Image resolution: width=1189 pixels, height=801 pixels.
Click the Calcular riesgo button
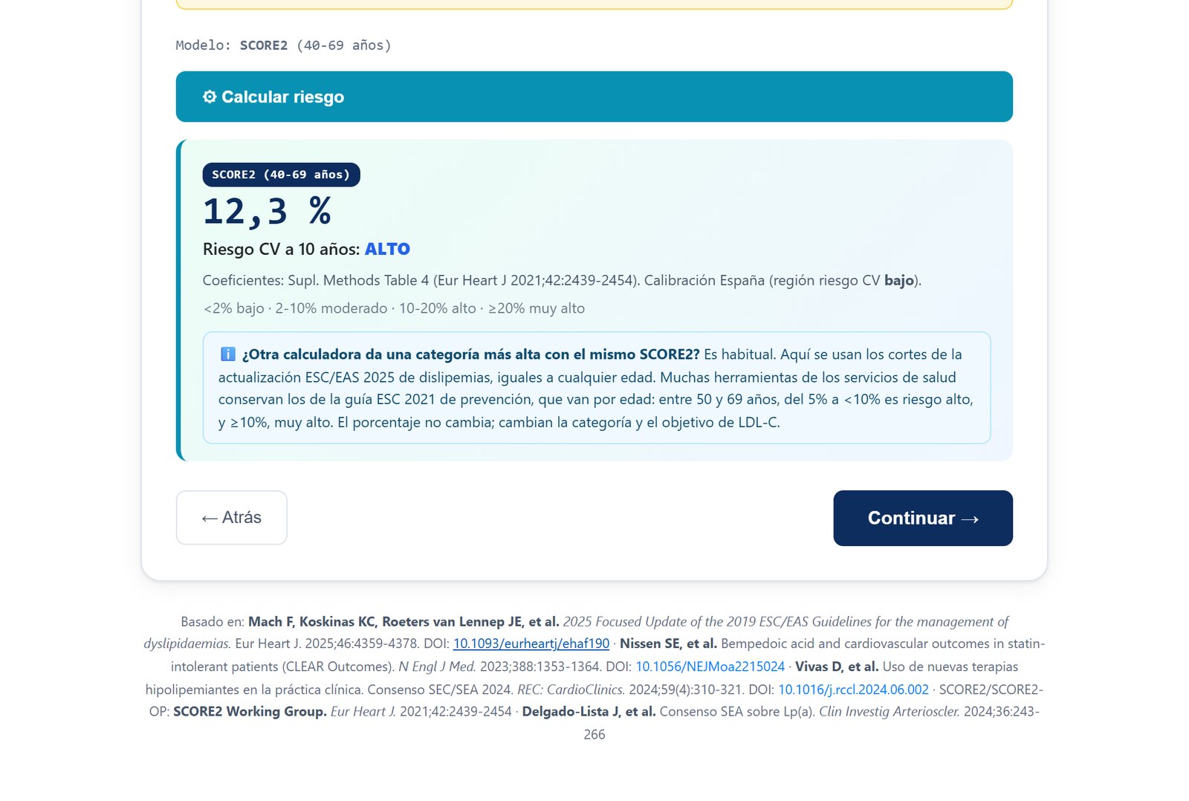594,97
